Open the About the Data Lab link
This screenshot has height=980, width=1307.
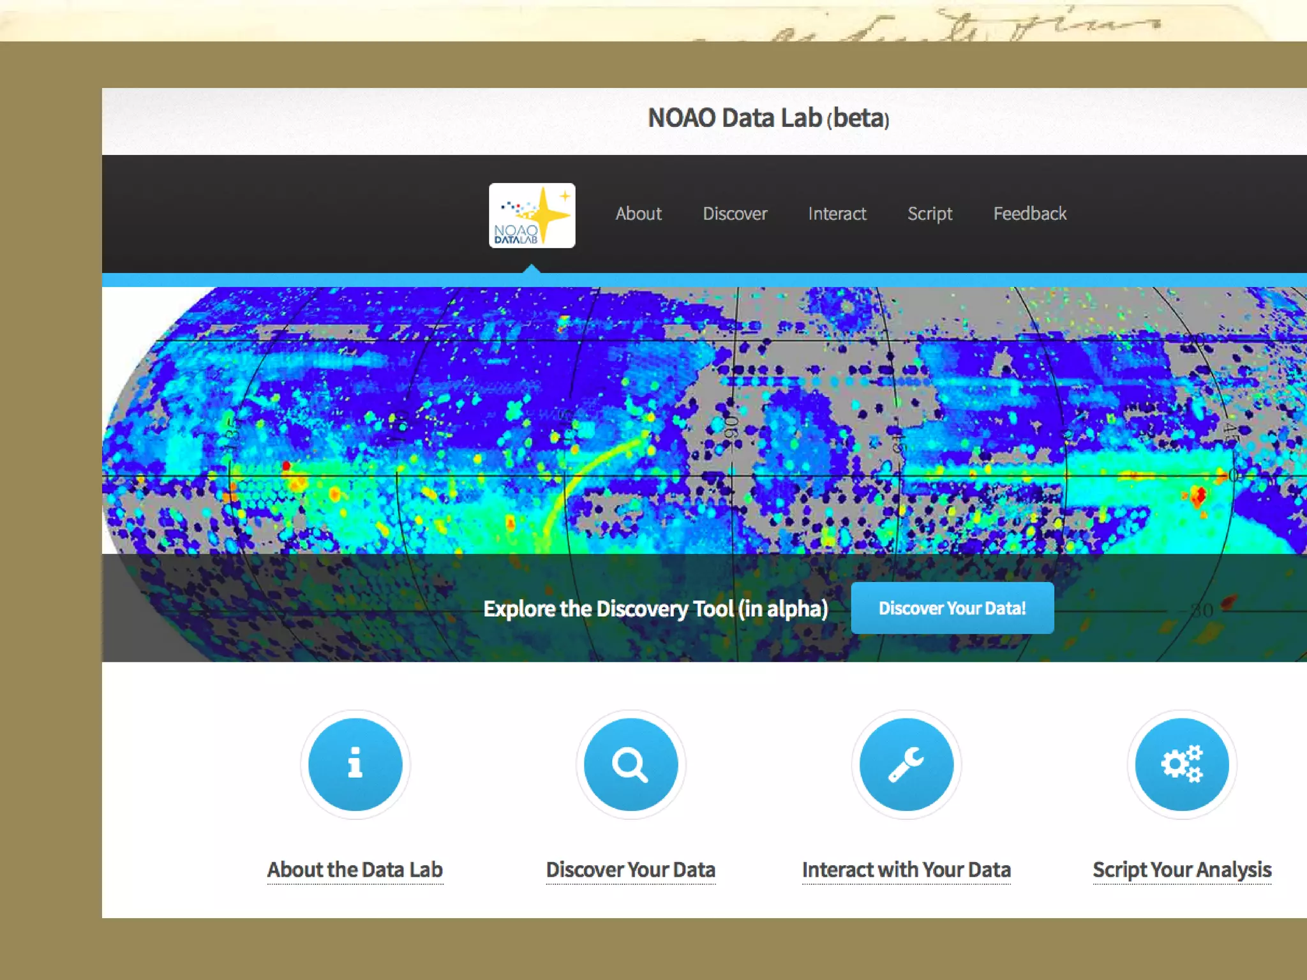coord(355,870)
